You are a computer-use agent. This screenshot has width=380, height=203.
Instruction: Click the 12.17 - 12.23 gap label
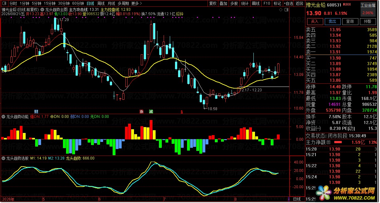(x=251, y=90)
